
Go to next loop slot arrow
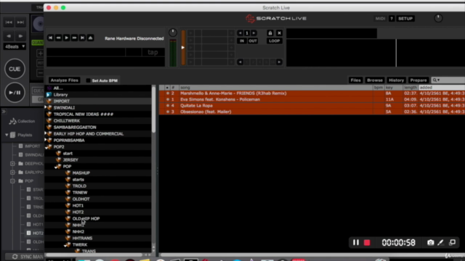pyautogui.click(x=254, y=33)
